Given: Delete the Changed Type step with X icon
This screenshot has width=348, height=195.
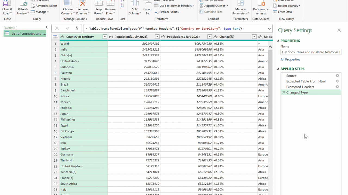Looking at the screenshot, I should (284, 92).
